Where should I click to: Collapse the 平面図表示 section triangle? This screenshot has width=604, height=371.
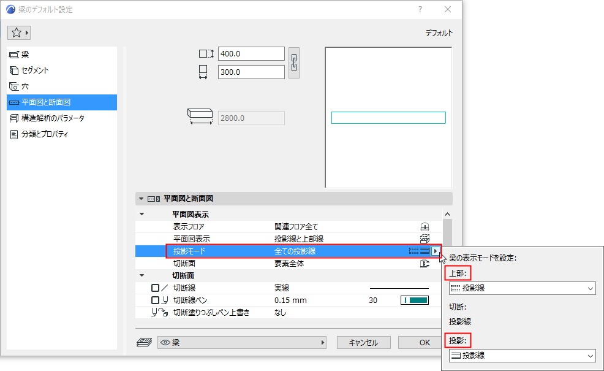point(142,213)
